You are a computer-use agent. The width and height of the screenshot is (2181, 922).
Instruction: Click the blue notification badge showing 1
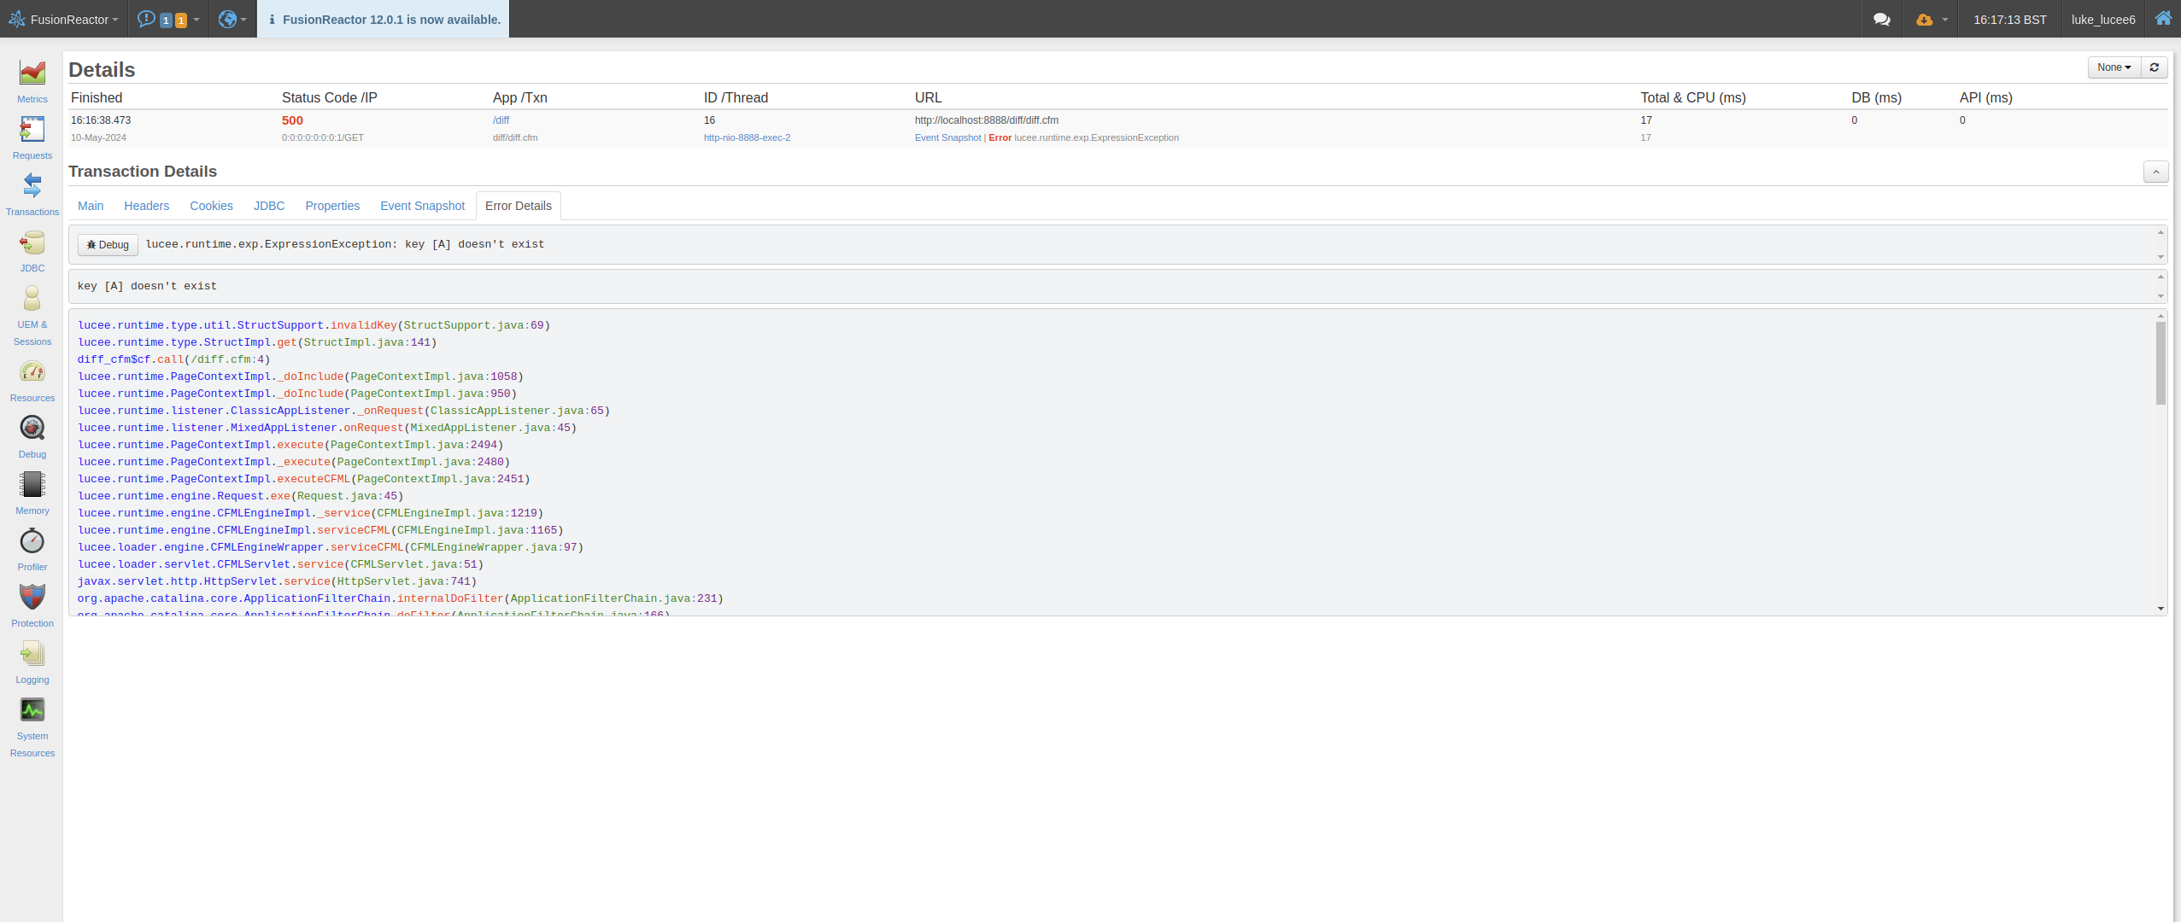coord(166,20)
